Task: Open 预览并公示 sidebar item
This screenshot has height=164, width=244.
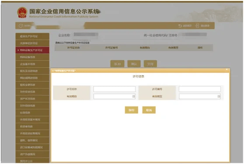Action: (32, 161)
